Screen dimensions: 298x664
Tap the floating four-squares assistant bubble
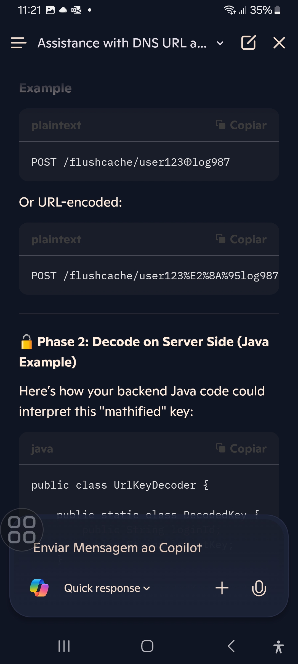[22, 529]
